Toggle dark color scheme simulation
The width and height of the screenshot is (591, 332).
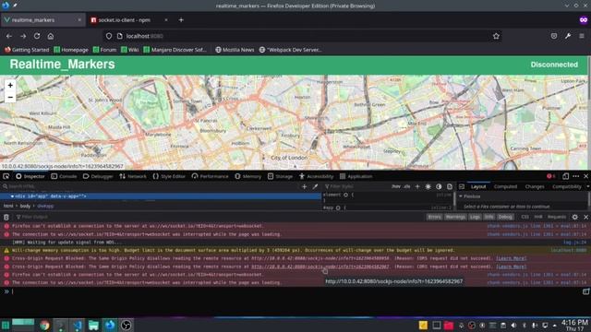click(439, 186)
